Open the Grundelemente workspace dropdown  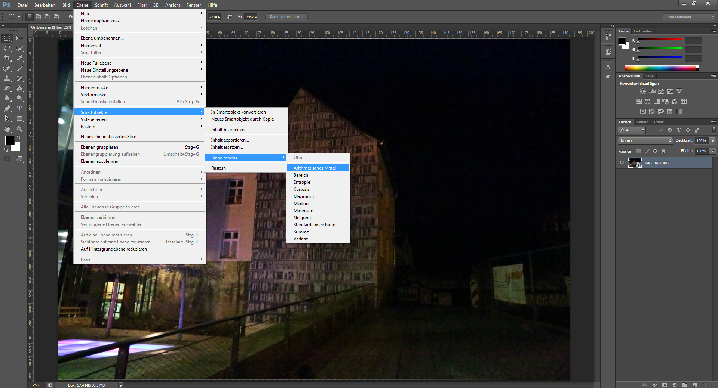tap(689, 17)
